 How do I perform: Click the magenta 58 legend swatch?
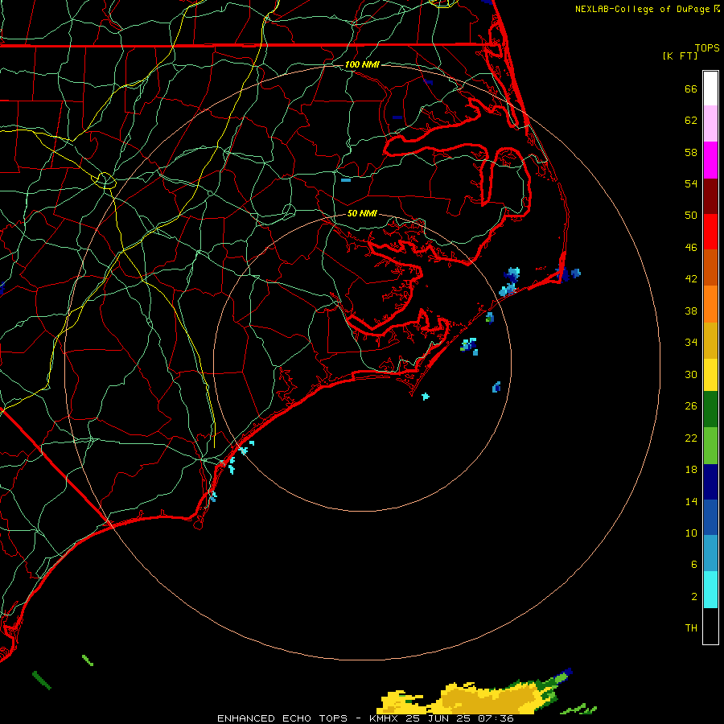coord(710,160)
